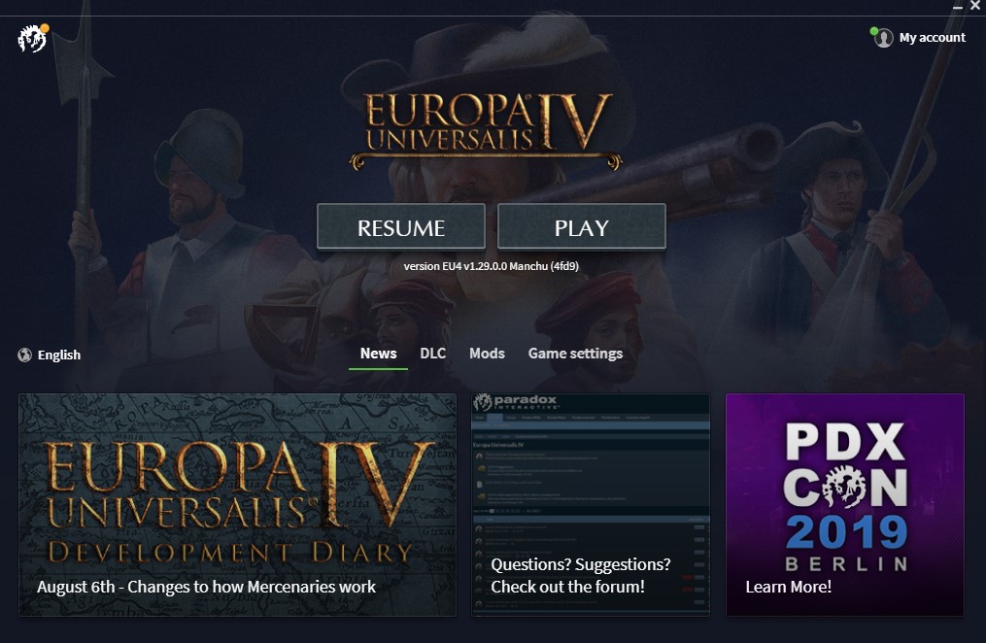The width and height of the screenshot is (986, 643).
Task: Open the 'Check out the forum!' link
Action: click(x=568, y=587)
